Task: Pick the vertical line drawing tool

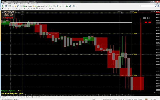Action: point(8,9)
